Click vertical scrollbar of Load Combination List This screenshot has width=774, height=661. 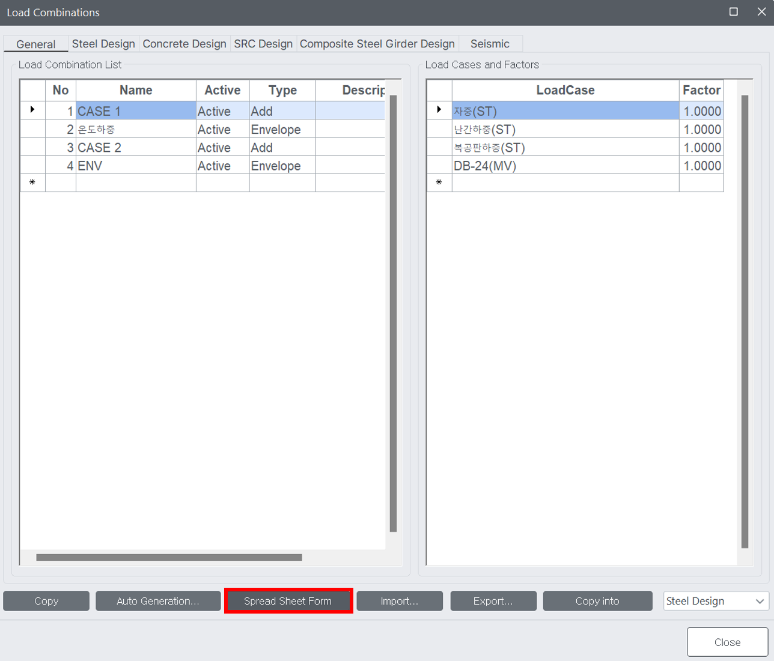393,313
